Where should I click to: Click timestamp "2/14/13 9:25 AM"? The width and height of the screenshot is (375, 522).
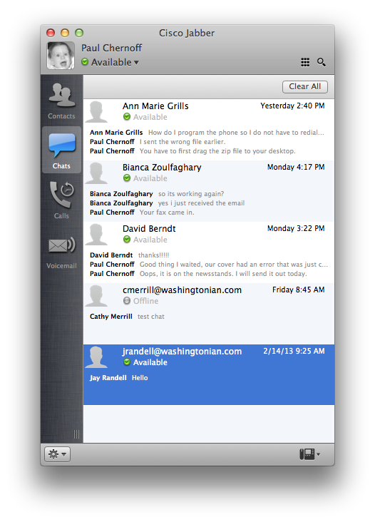294,351
